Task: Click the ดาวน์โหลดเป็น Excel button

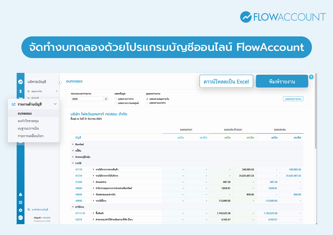Action: [x=226, y=81]
